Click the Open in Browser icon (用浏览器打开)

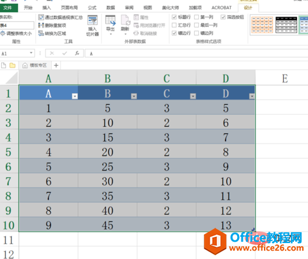(x=136, y=26)
